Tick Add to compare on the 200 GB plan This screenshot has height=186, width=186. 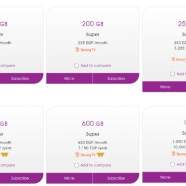point(76,66)
